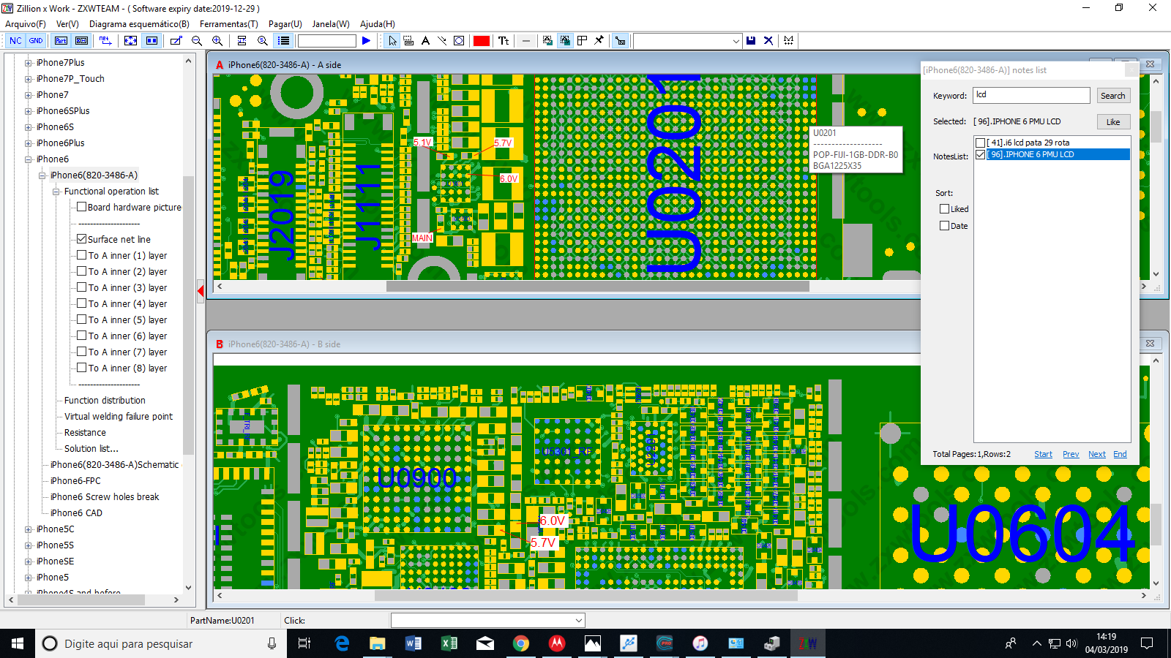Click the NC toolbar button
The image size is (1171, 658).
pos(15,41)
